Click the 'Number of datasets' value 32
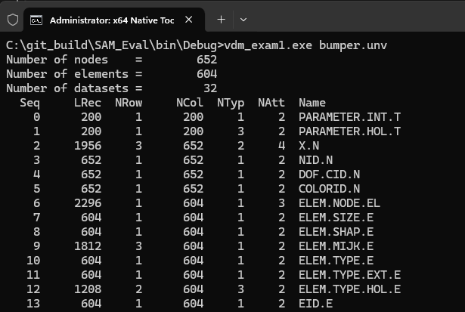Screen dimensions: 465x312 [210, 88]
